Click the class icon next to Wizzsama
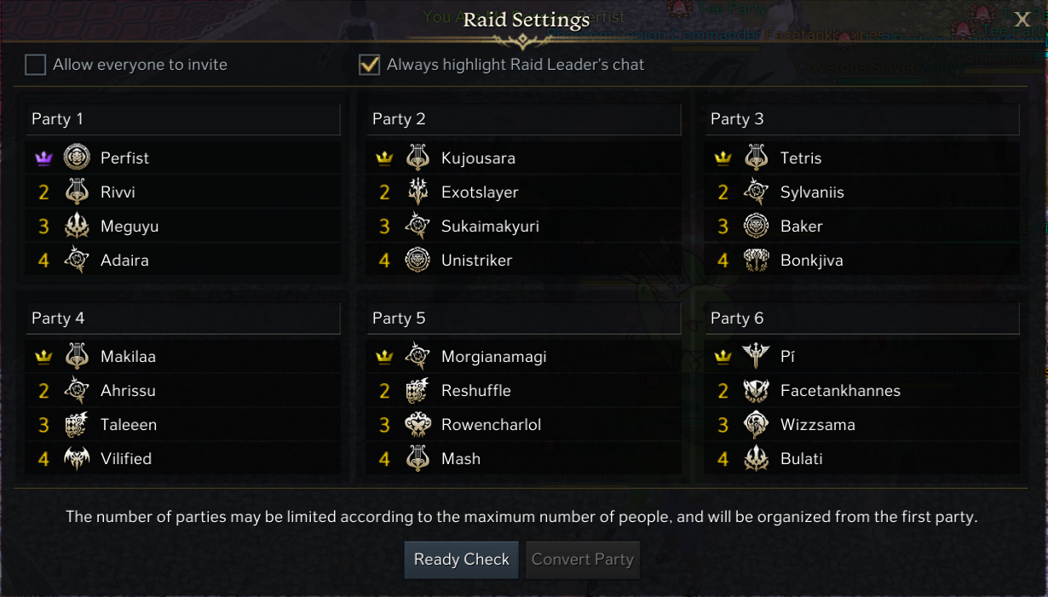The image size is (1048, 597). coord(757,424)
